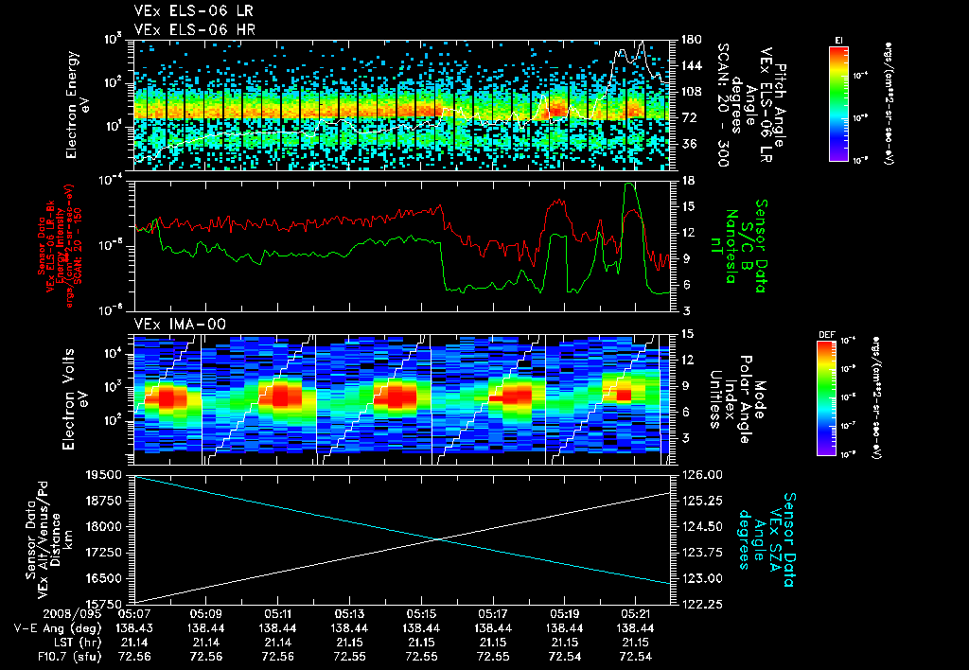969x670 pixels.
Task: Click the 'V-E Ang (deg)' row label
Action: coord(58,628)
